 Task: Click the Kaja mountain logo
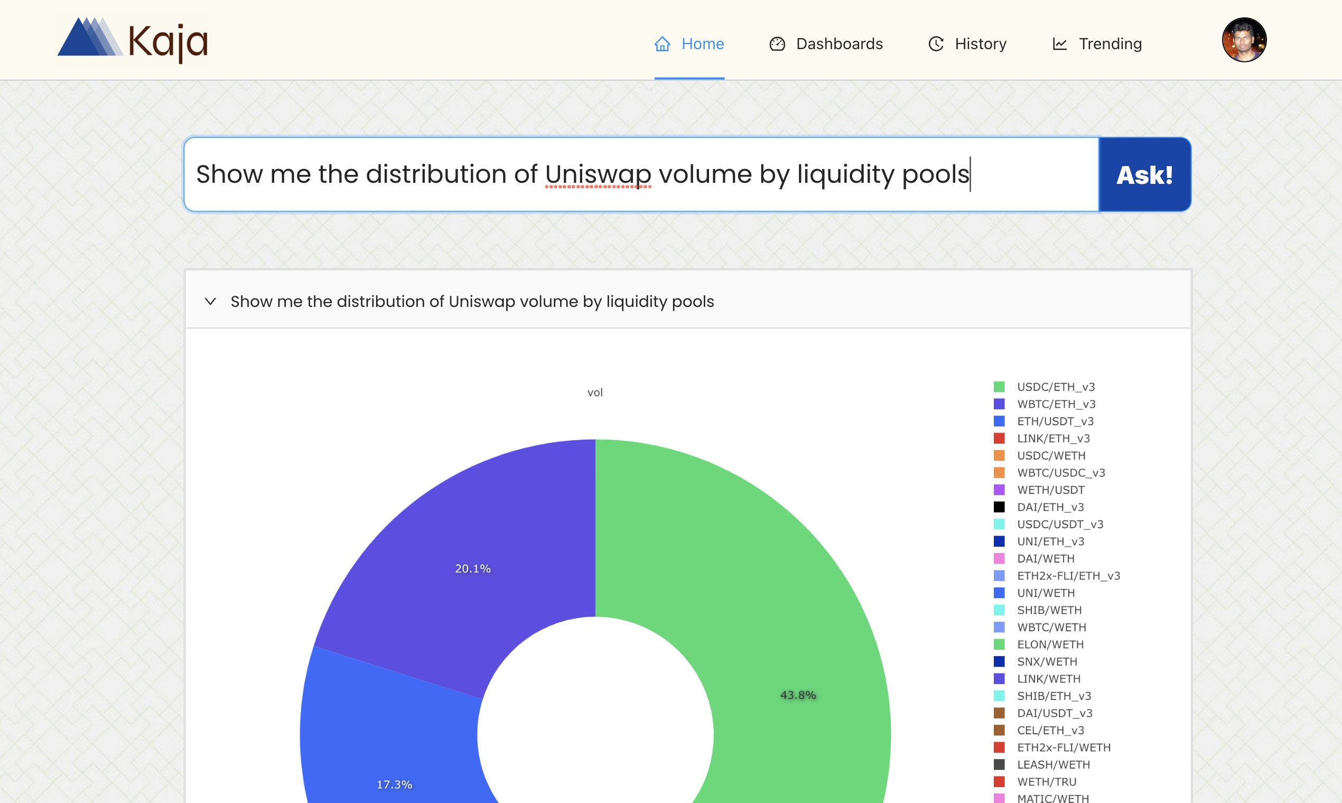(x=90, y=37)
